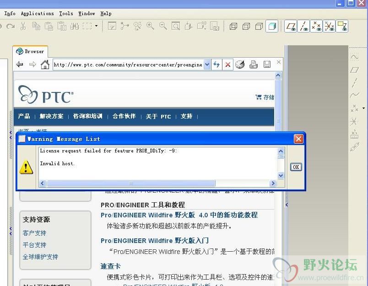
Task: Click the datum axis tool in right toolbar
Action: [354, 82]
